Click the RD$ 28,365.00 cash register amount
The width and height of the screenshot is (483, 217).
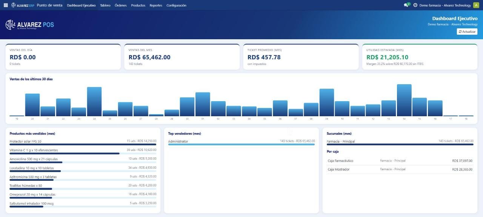[x=462, y=169]
